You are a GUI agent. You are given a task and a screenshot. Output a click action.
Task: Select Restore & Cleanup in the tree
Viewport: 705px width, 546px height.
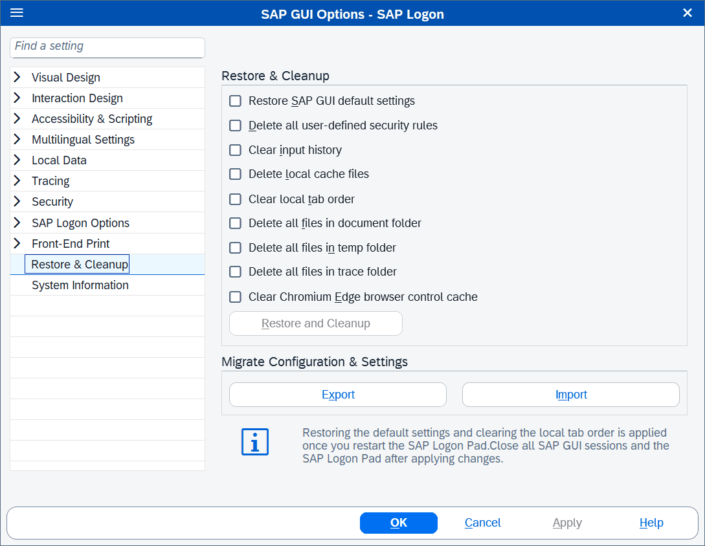[80, 264]
